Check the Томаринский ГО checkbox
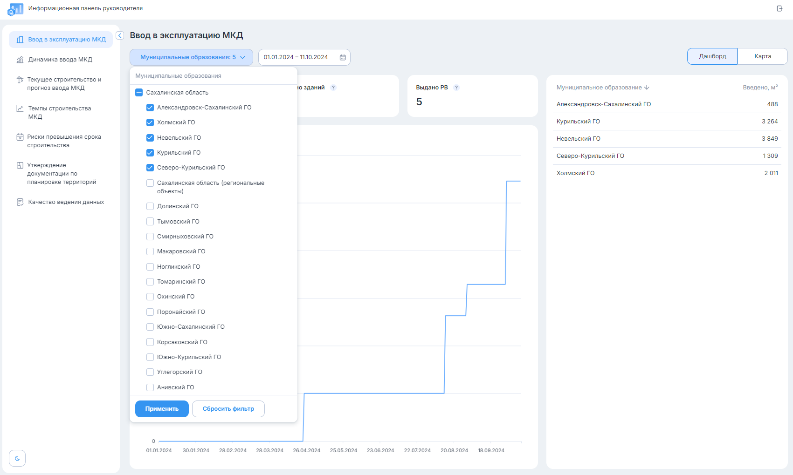Screen dimensions: 793x475 [x=150, y=282]
